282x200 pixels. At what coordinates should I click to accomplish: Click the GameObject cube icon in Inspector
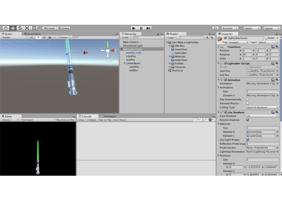pyautogui.click(x=220, y=39)
